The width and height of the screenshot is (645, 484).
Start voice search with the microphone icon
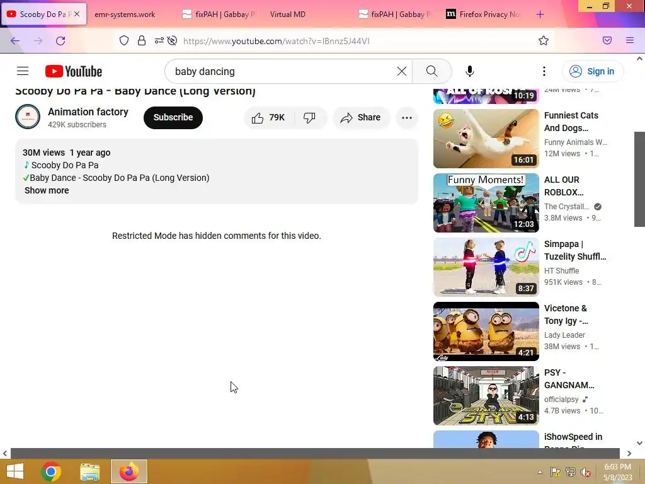point(469,71)
